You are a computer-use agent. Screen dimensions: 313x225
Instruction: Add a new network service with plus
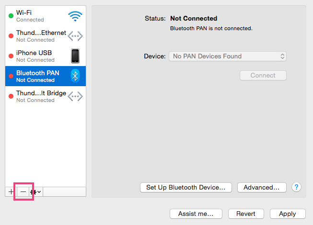[x=11, y=191]
